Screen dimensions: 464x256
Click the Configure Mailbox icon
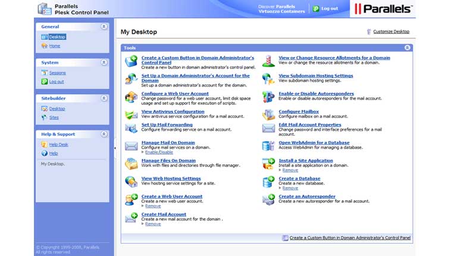(268, 115)
